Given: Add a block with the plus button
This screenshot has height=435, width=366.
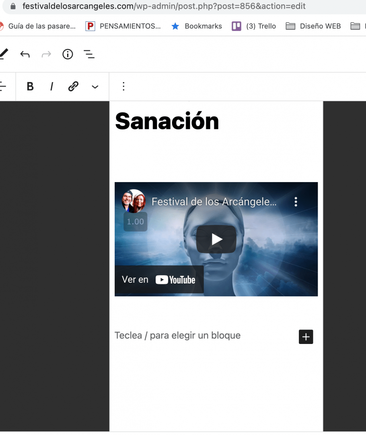Looking at the screenshot, I should click(x=306, y=337).
